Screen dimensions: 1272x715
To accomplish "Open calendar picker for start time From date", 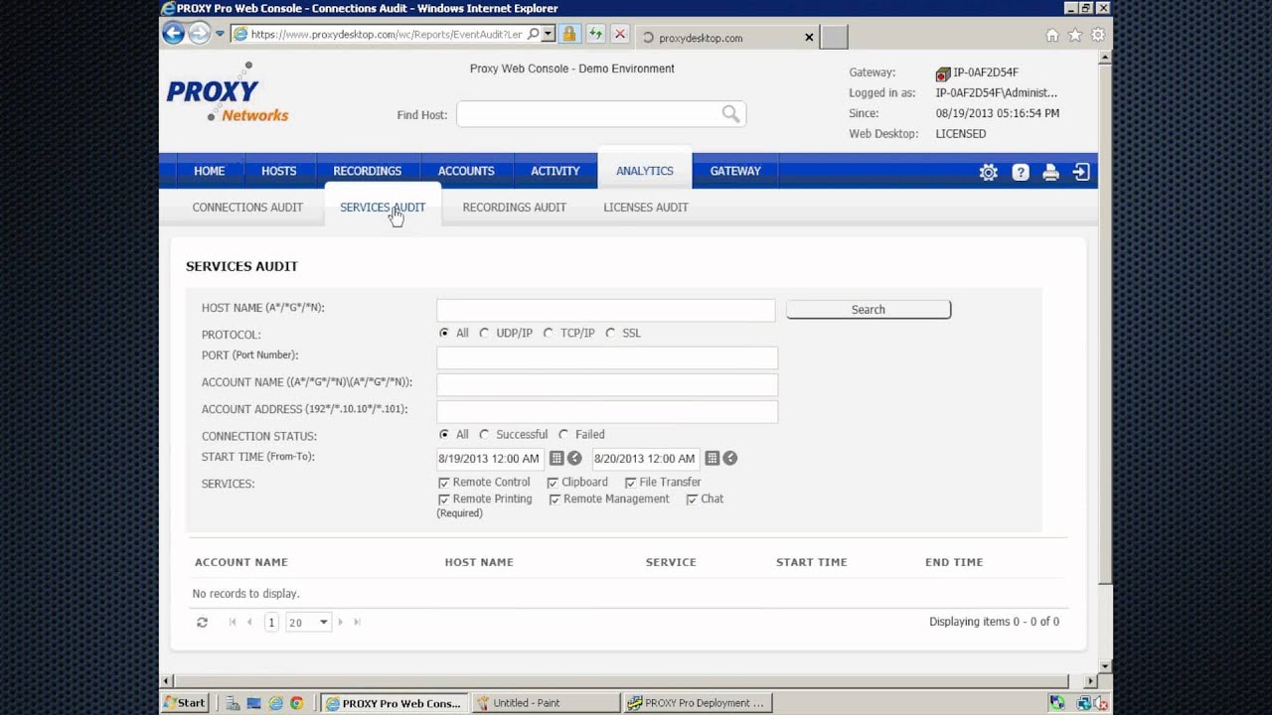I will (556, 458).
